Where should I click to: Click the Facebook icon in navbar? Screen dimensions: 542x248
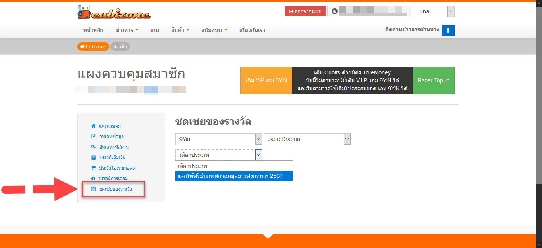tap(448, 31)
